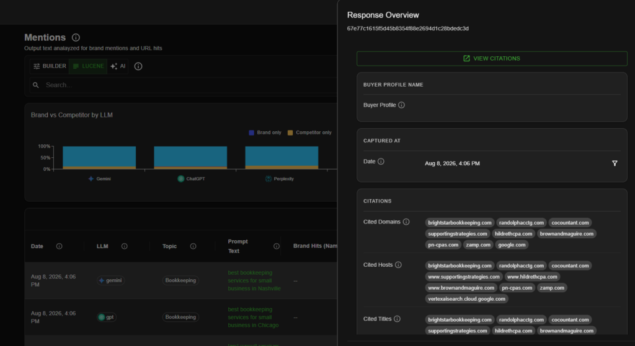Sort by the Topic column header

pos(170,246)
